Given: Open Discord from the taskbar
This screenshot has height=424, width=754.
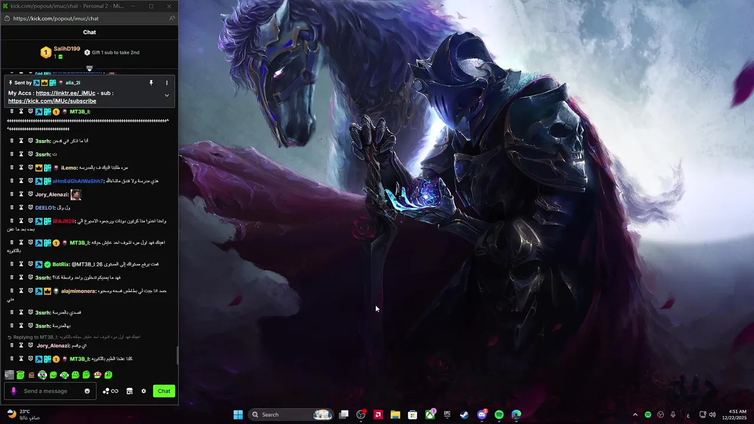Looking at the screenshot, I should click(482, 415).
